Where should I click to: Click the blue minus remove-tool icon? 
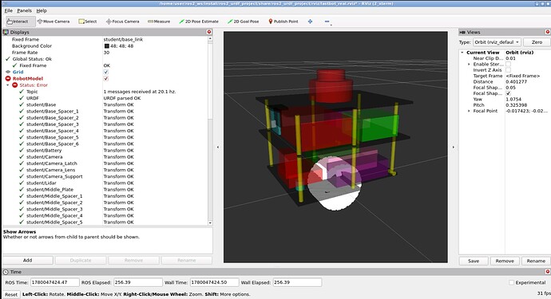(x=327, y=22)
